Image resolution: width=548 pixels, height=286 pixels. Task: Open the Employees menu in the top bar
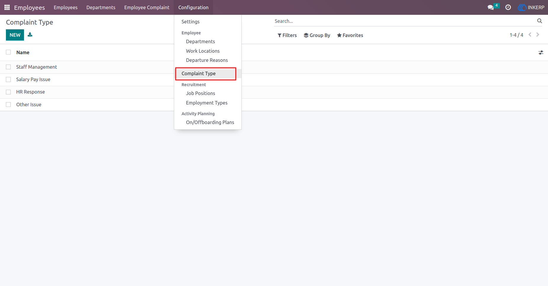click(65, 7)
